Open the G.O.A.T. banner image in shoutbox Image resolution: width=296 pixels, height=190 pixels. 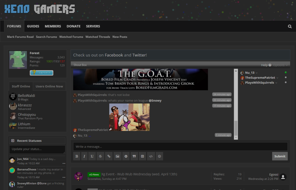[x=140, y=79]
